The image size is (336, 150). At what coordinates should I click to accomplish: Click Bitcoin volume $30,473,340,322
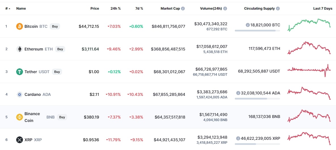point(211,24)
